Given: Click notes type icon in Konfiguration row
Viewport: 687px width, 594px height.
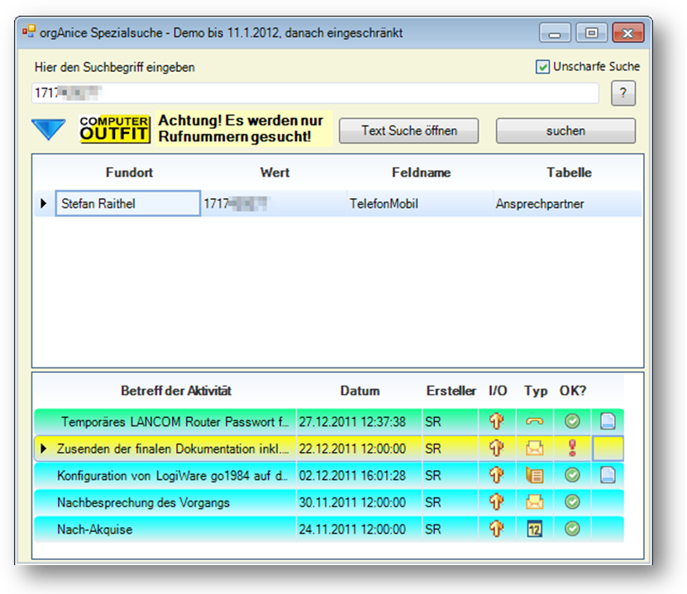Looking at the screenshot, I should point(535,475).
